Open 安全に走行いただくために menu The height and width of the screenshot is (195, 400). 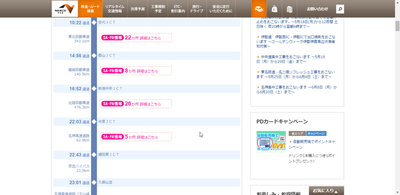click(x=221, y=8)
